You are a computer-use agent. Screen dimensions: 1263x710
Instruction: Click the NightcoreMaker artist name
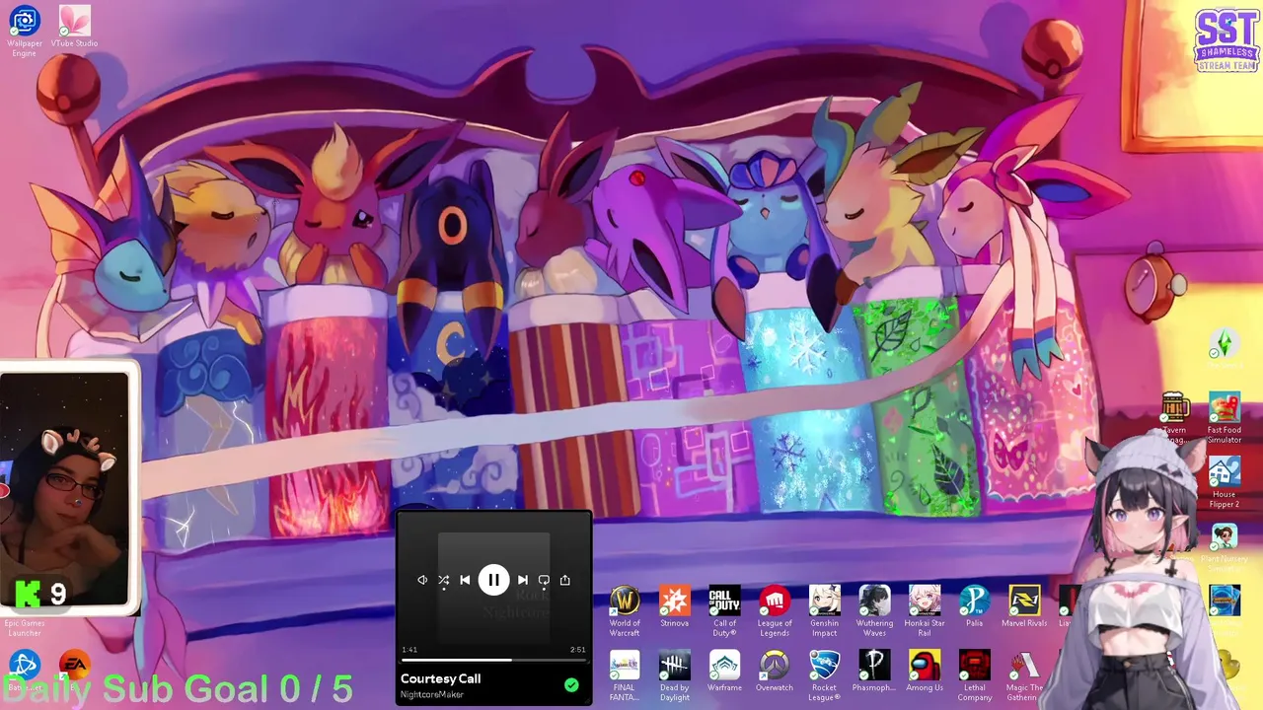432,694
